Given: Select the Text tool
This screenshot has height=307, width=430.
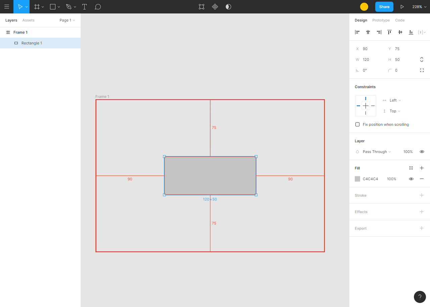Looking at the screenshot, I should (85, 7).
